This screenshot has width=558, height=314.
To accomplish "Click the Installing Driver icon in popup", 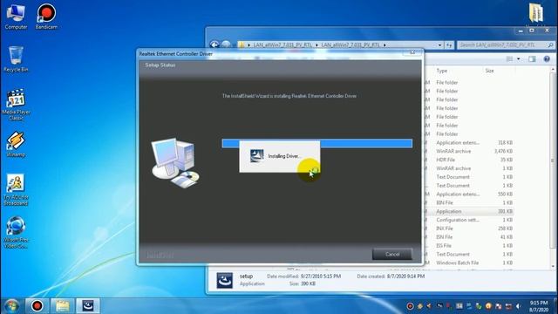I will tap(256, 155).
